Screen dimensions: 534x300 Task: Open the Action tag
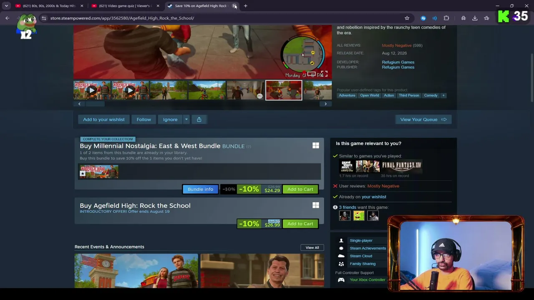point(389,95)
